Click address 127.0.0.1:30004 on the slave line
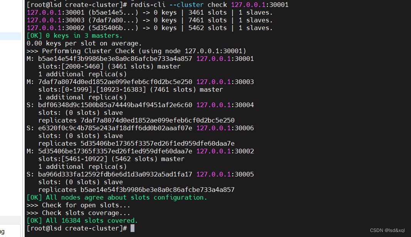The width and height of the screenshot is (411, 237). 225,105
